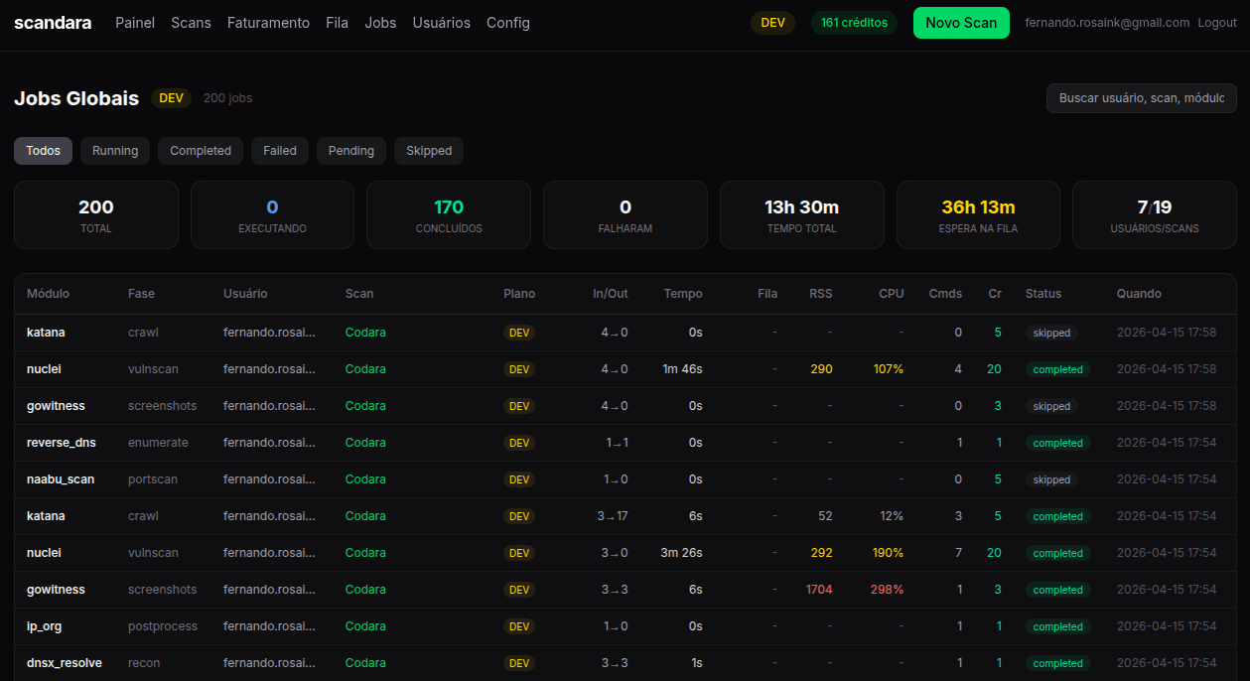Log out using the Logout link

pos(1217,23)
